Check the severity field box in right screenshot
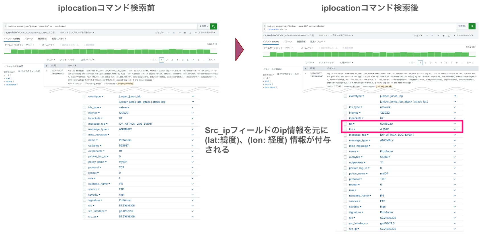Screen dimensions: 480x234 click(345, 207)
